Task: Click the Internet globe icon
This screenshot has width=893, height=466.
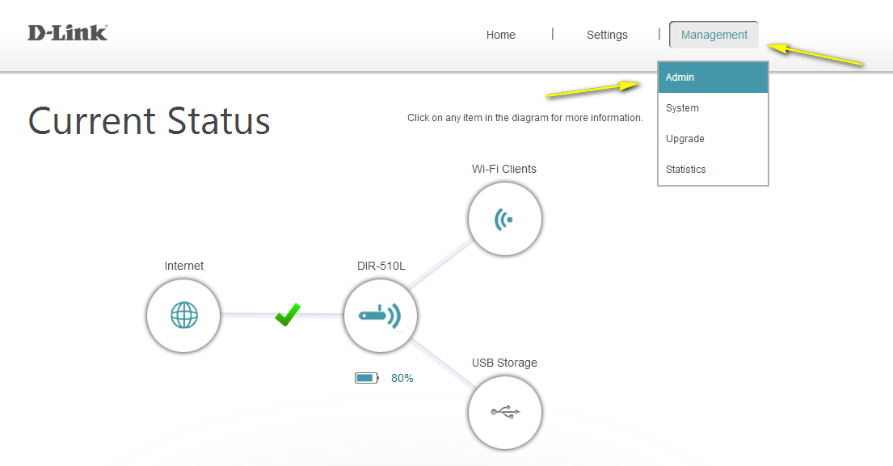Action: (183, 315)
